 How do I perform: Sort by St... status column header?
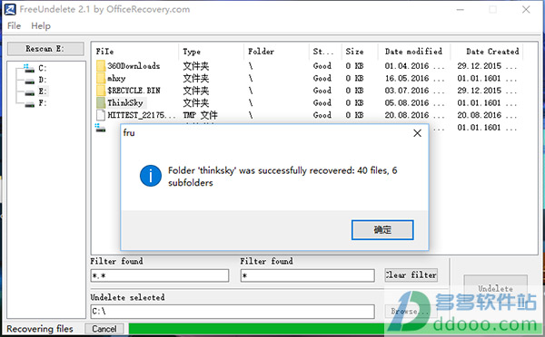[x=322, y=52]
